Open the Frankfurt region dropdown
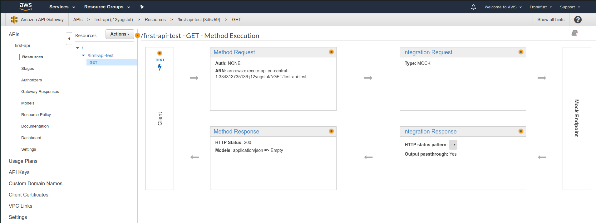The width and height of the screenshot is (596, 223). (x=541, y=7)
